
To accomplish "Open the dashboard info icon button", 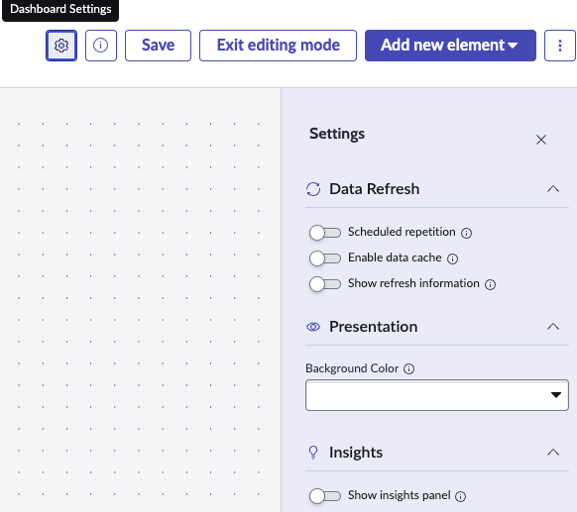I will pos(101,46).
